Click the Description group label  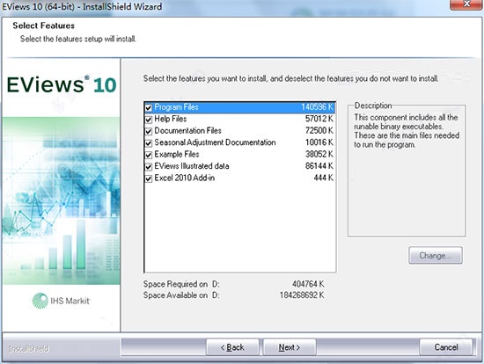pos(373,106)
